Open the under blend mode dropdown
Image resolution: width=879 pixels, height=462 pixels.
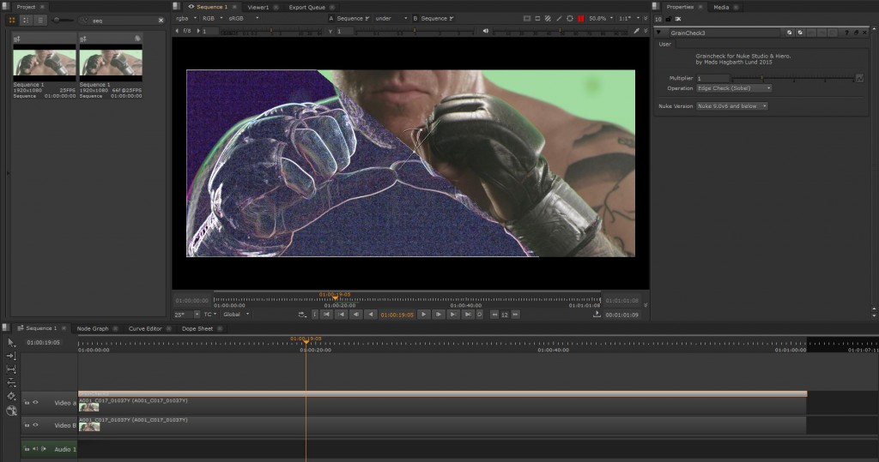pyautogui.click(x=391, y=18)
